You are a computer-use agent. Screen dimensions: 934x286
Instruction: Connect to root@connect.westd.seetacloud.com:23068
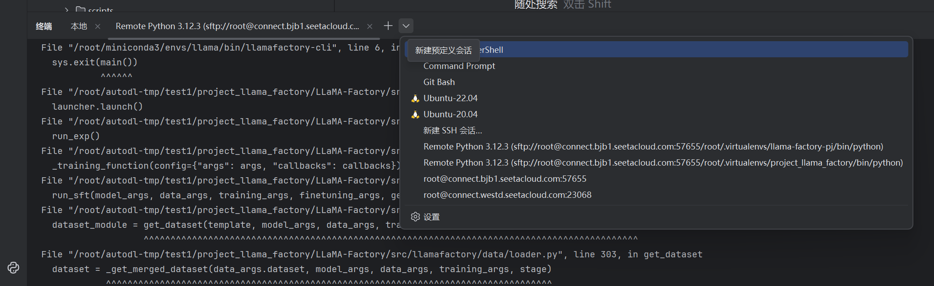[x=657, y=195]
